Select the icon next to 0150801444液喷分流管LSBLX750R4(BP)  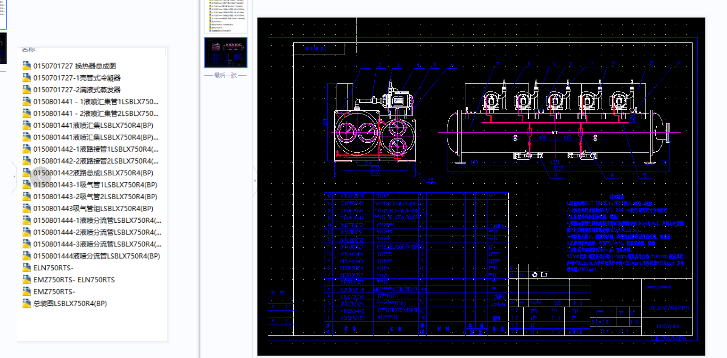26,256
